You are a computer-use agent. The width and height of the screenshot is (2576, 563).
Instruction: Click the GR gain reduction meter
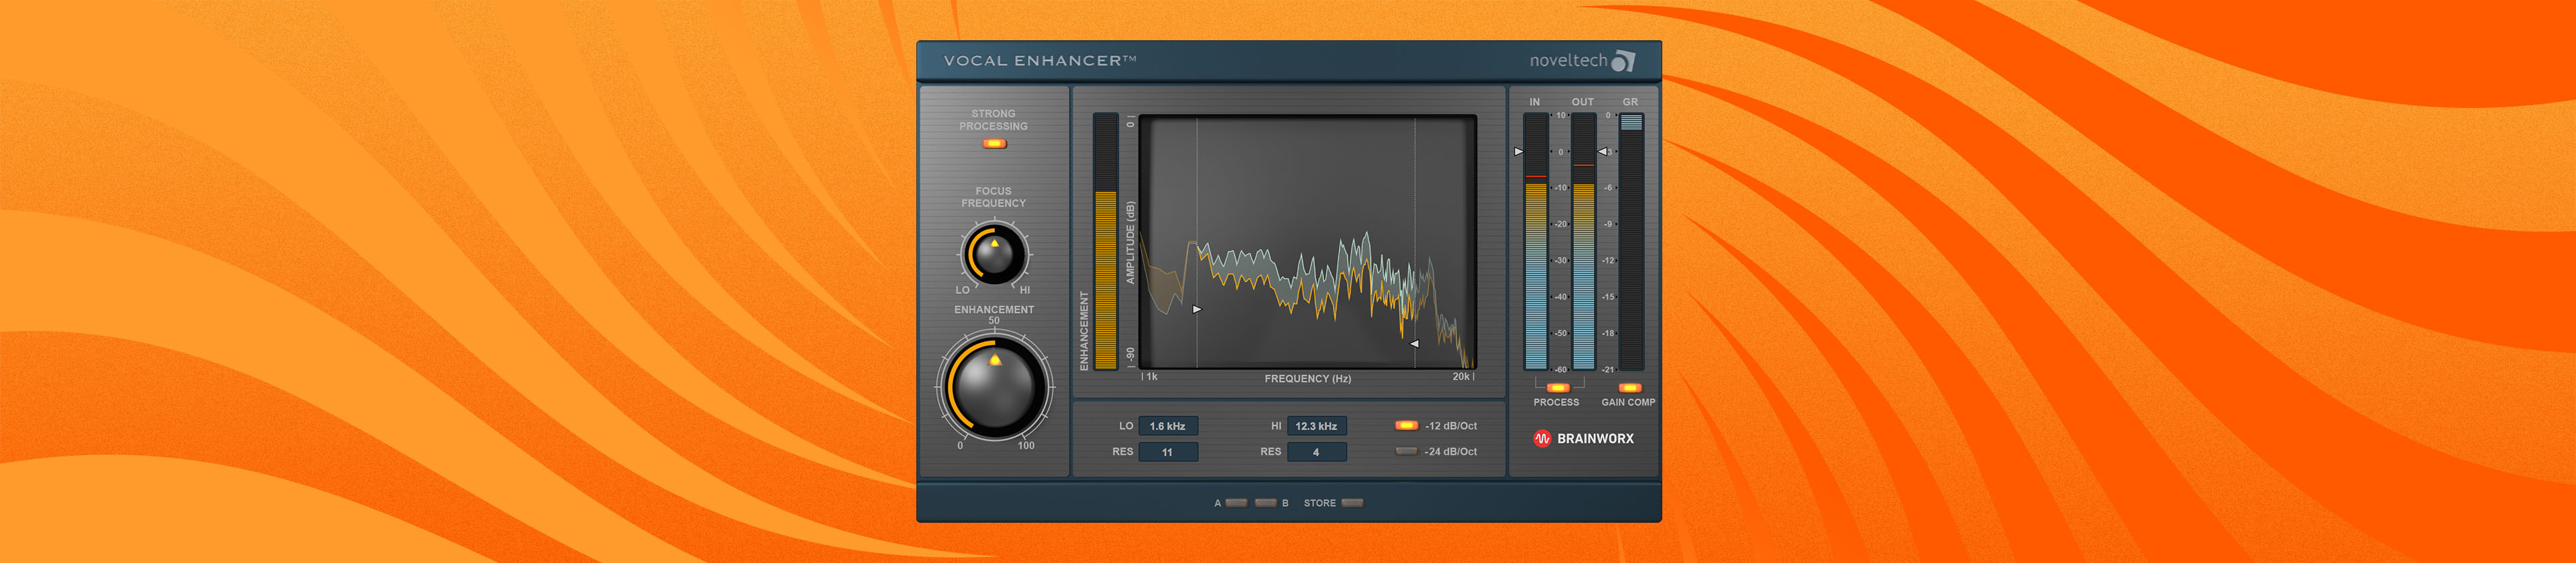click(1631, 241)
